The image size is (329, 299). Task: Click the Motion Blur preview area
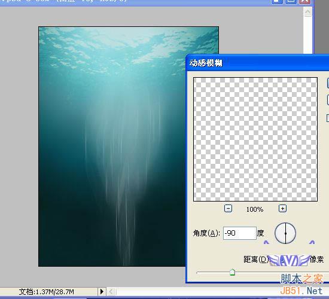[x=255, y=139]
